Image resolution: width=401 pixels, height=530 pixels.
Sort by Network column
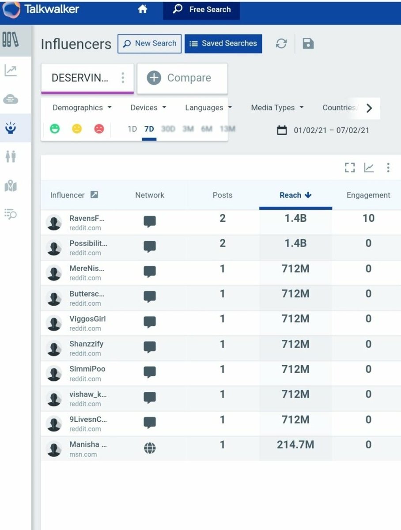pyautogui.click(x=150, y=195)
